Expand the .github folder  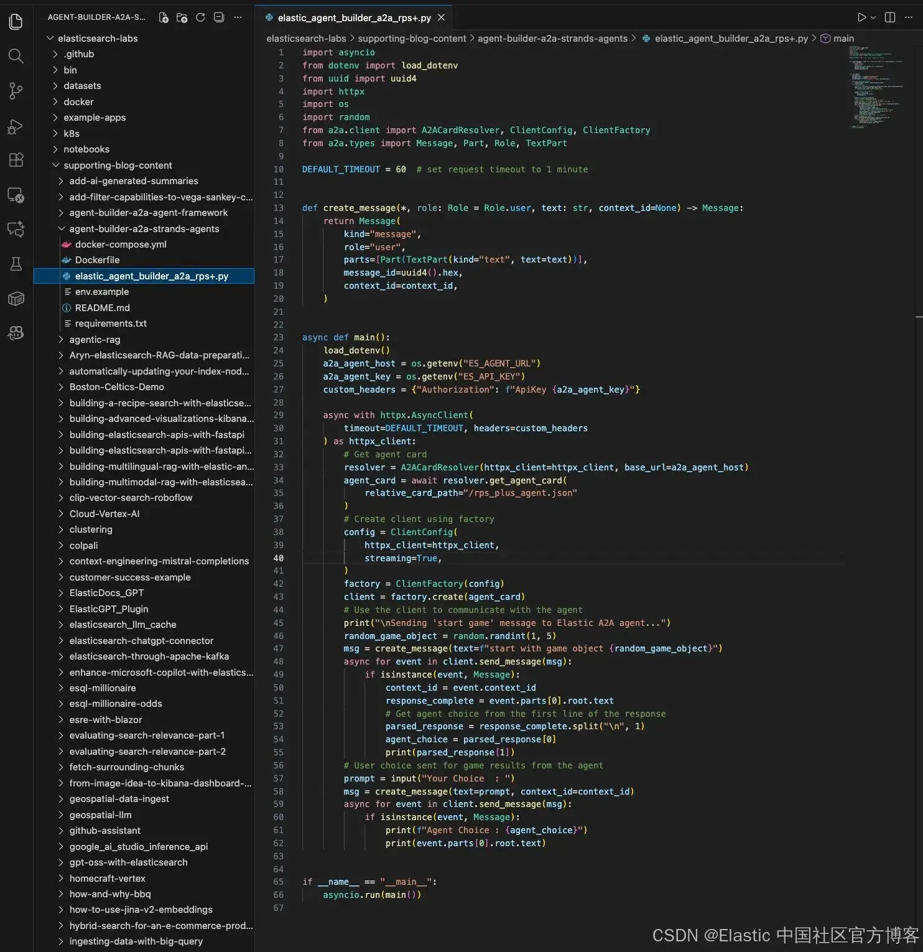[x=78, y=54]
